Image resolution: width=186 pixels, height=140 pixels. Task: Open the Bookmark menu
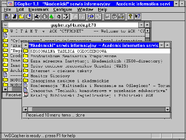point(38,9)
